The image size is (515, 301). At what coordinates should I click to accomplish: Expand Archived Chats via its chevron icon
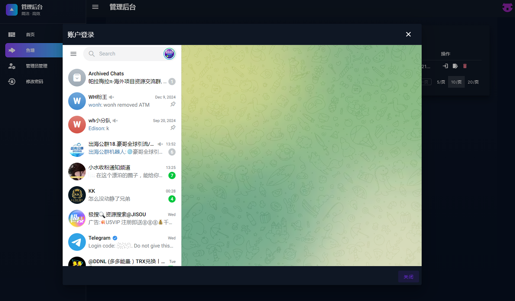point(77,78)
